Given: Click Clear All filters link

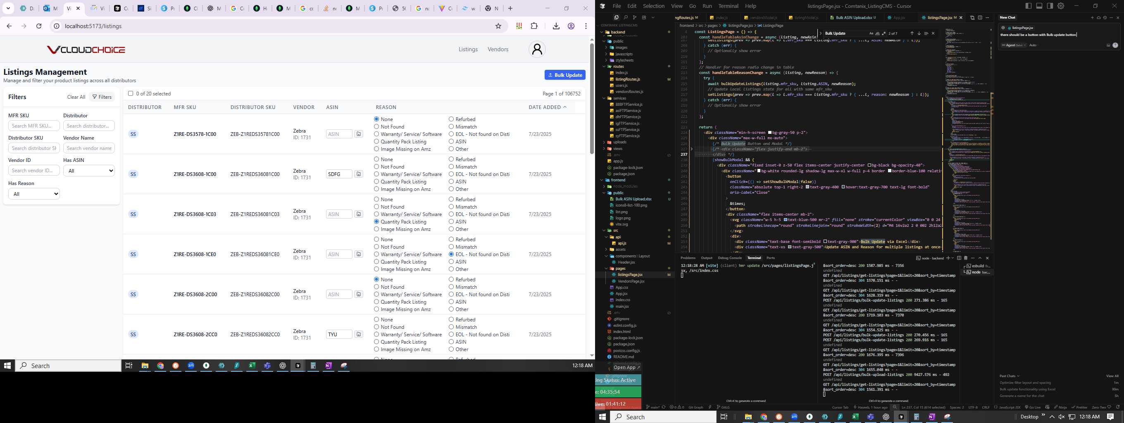Looking at the screenshot, I should coord(76,97).
